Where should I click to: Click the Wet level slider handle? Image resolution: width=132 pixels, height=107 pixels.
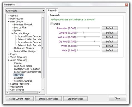click(x=85, y=37)
